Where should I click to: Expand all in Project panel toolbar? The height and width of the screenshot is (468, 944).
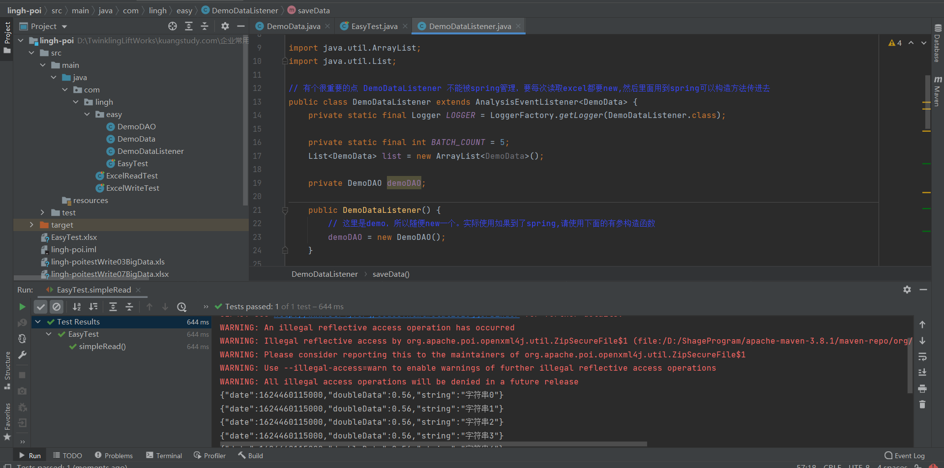(189, 26)
